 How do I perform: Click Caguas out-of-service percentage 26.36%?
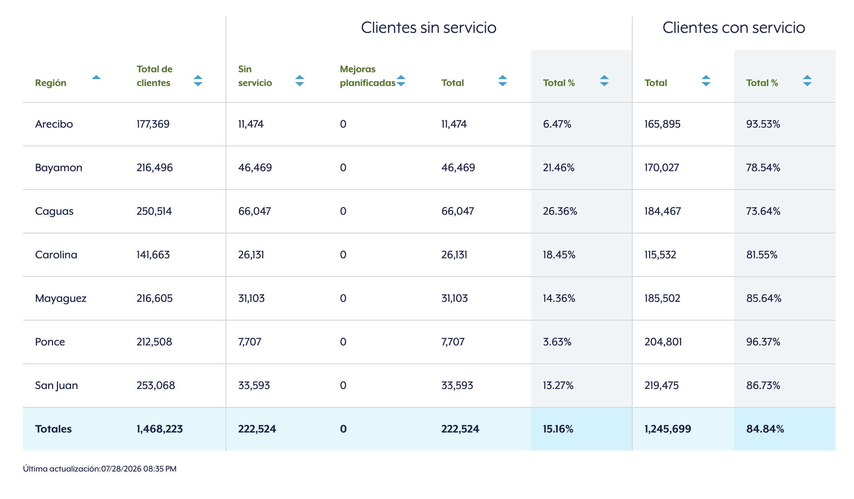pyautogui.click(x=560, y=211)
